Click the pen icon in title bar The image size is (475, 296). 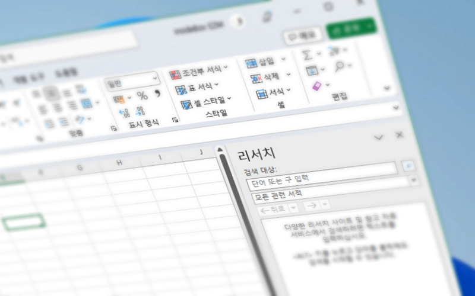pos(267,17)
